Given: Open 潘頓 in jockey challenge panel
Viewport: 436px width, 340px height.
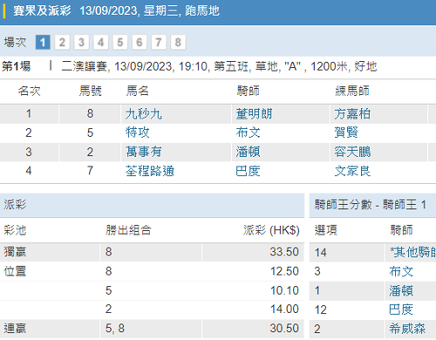Looking at the screenshot, I should click(x=401, y=290).
